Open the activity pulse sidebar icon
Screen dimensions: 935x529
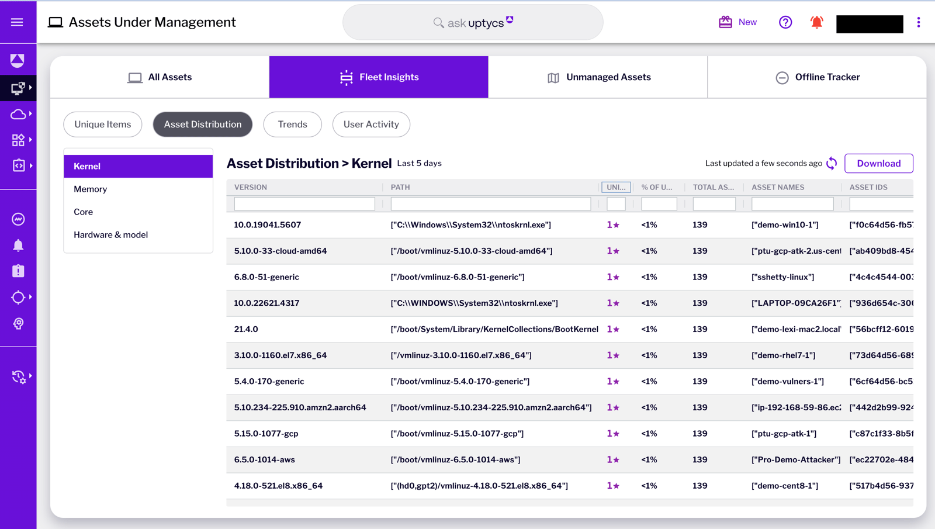(x=18, y=219)
